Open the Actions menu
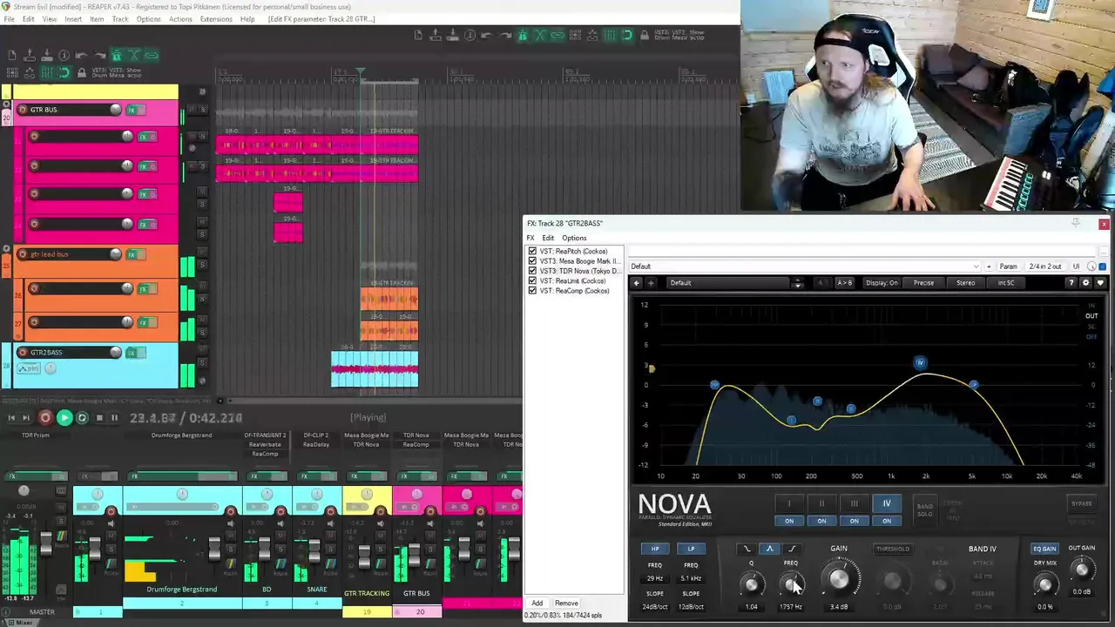The image size is (1115, 627). point(180,19)
